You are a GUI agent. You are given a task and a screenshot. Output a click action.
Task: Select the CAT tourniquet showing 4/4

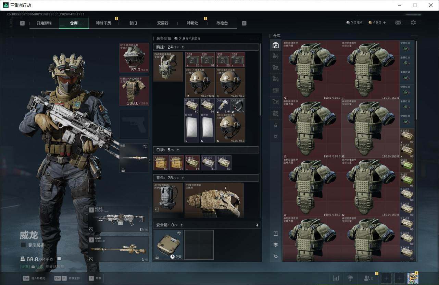point(238,106)
